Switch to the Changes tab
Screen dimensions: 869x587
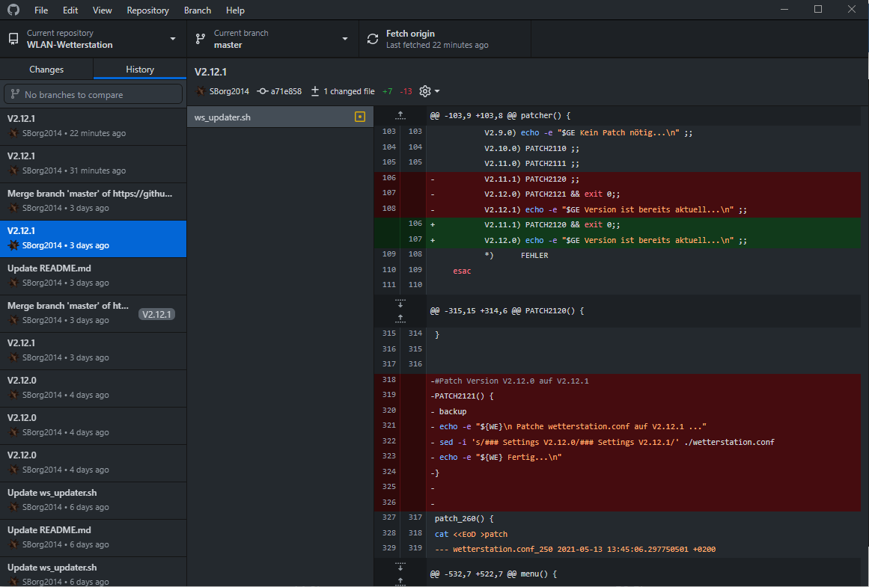(46, 70)
